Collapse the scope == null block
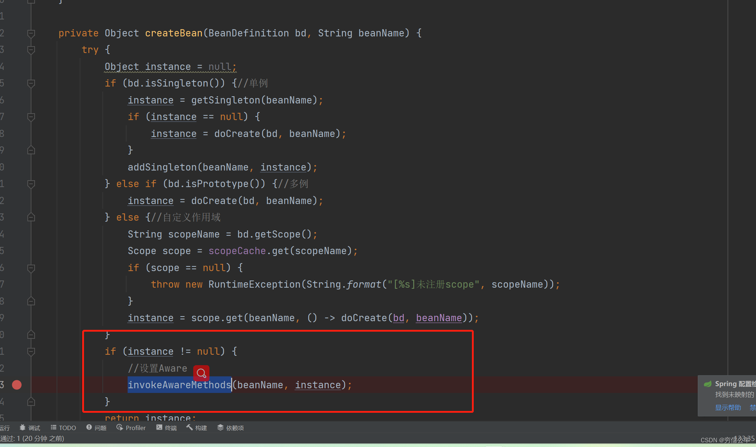Screen dimensions: 756x447 31,268
